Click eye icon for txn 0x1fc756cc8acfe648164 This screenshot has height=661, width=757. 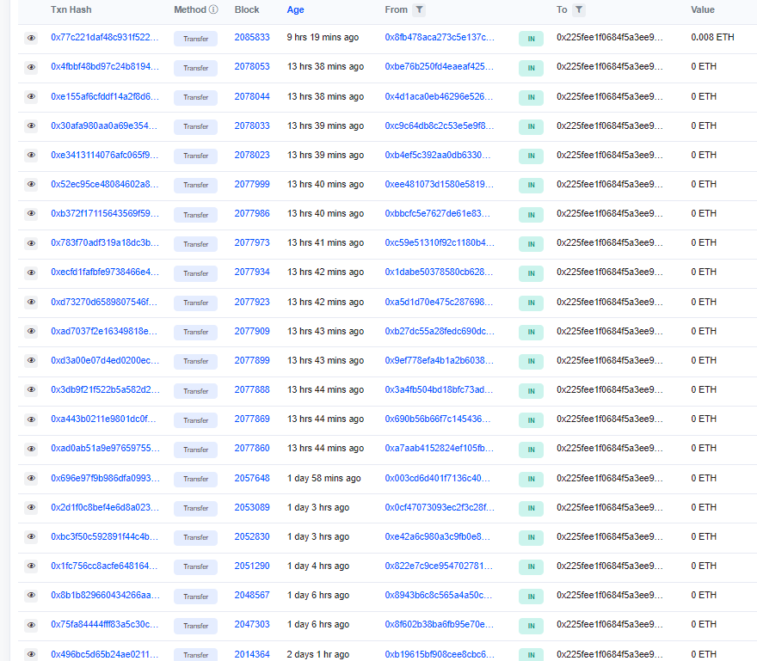(31, 566)
